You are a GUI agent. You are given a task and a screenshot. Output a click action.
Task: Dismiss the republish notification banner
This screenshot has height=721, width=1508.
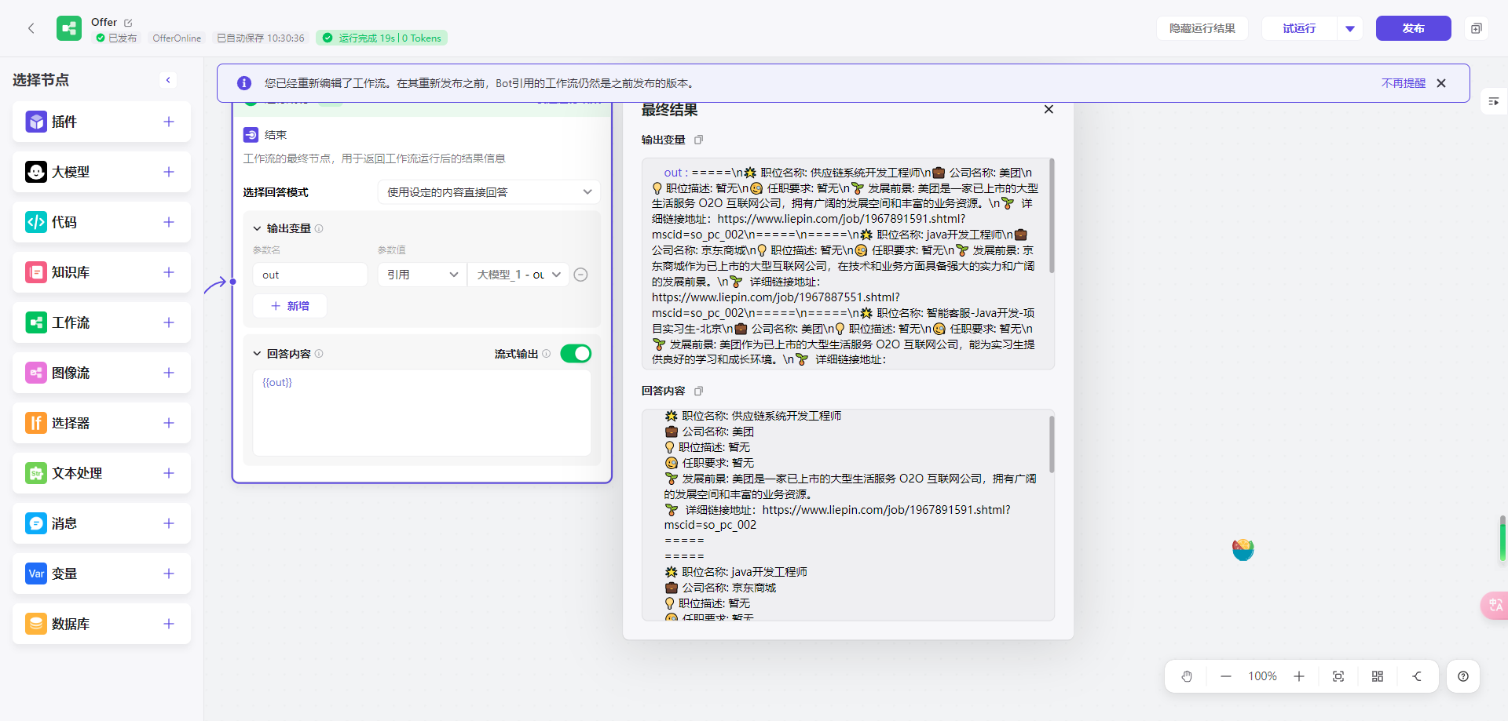click(1441, 83)
